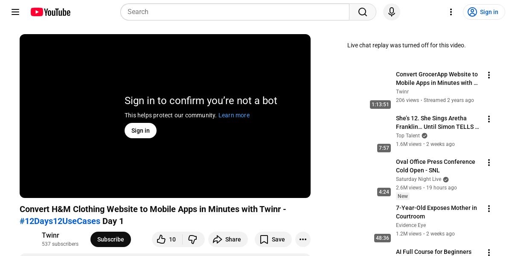Open Oval Office Press Conference Cold Open
Viewport: 512px width, 256px height.
pos(435,166)
